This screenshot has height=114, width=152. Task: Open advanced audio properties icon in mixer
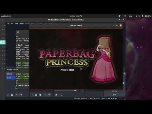[x=56, y=95]
